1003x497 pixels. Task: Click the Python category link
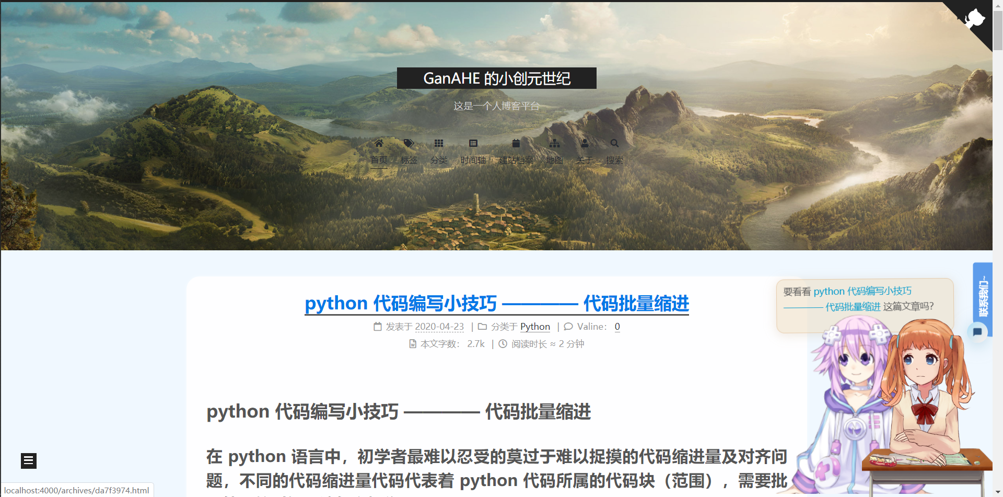[x=535, y=327]
